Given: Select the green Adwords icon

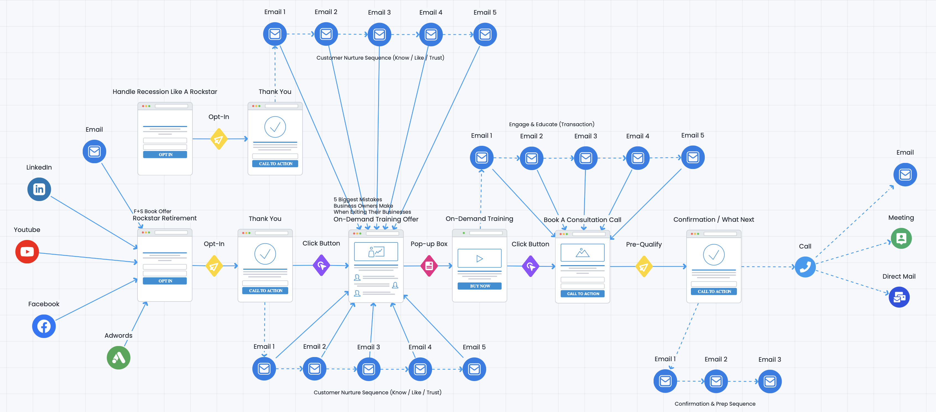Looking at the screenshot, I should (118, 358).
